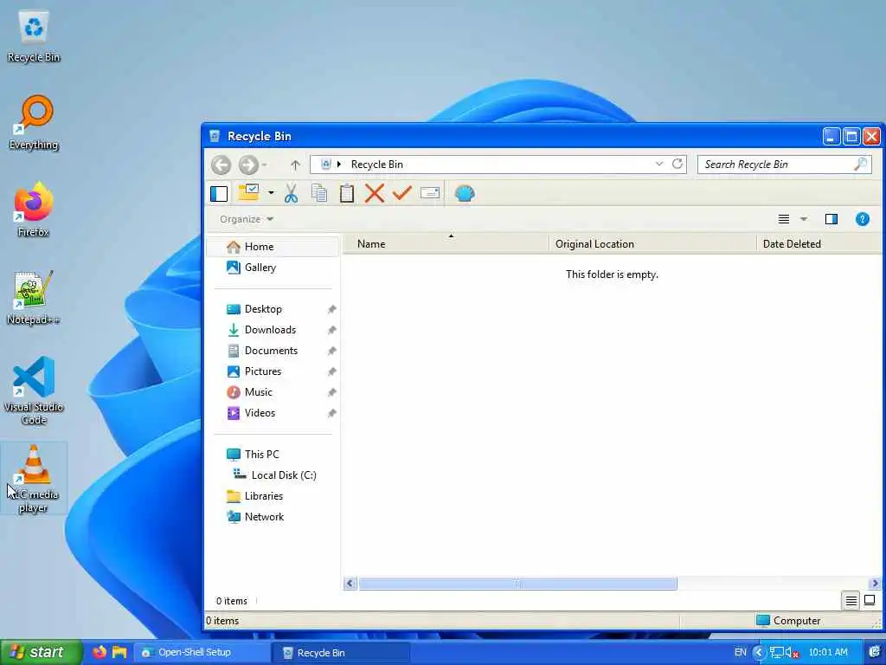Launch the Everything search desktop shortcut

point(34,123)
